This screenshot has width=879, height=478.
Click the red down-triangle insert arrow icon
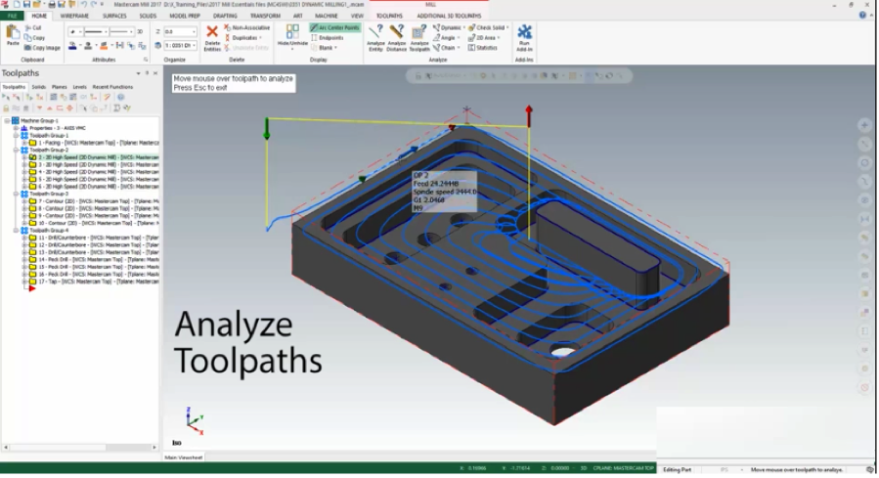[x=39, y=109]
